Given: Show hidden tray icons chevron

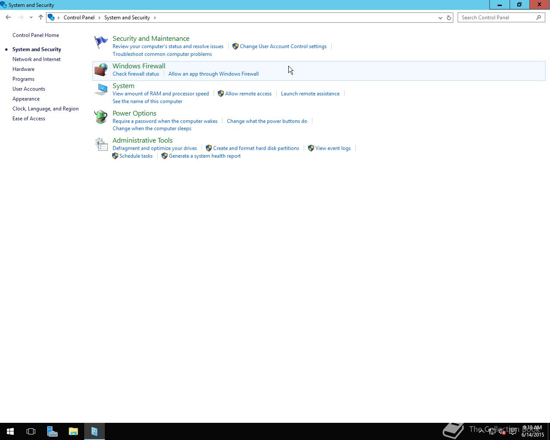Looking at the screenshot, I should (481, 432).
